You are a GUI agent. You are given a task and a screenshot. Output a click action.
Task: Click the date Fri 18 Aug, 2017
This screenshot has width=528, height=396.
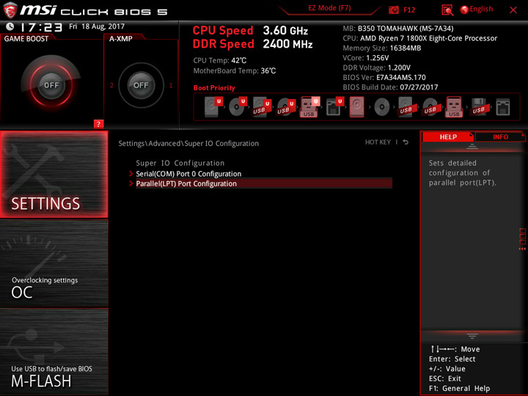[97, 26]
